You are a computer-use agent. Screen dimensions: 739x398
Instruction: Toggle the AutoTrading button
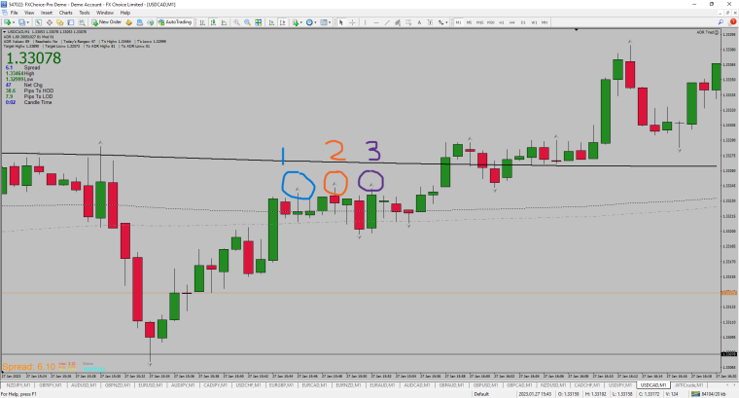click(x=175, y=22)
